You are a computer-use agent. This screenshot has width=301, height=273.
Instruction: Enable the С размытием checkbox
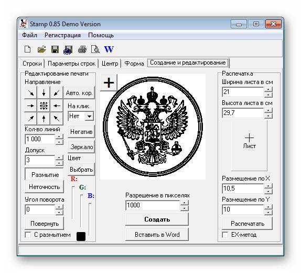28,235
